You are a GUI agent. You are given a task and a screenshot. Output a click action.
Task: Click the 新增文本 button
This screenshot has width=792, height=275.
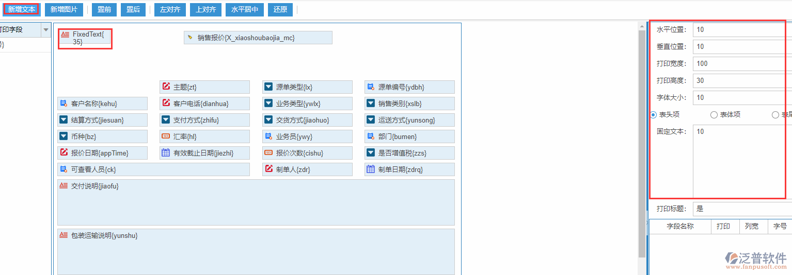pos(22,9)
